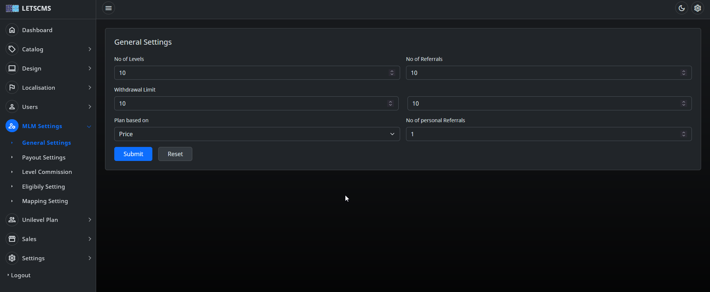Viewport: 710px width, 292px height.
Task: Click the Localisation flag icon
Action: pos(12,87)
